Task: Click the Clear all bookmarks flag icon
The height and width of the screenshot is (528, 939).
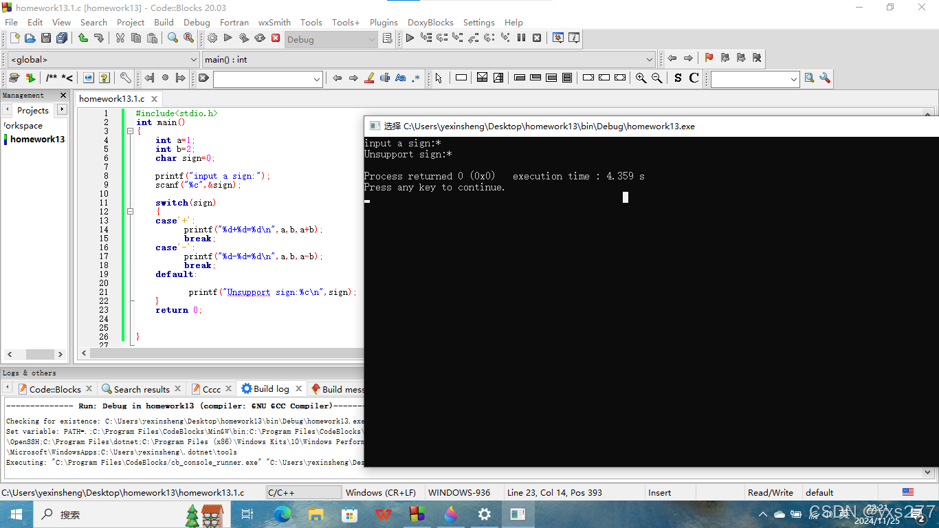Action: tap(756, 58)
